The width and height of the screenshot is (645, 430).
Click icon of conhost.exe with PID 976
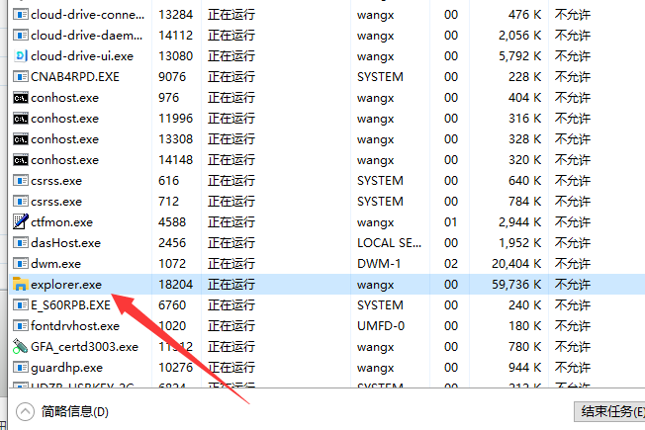[x=20, y=98]
